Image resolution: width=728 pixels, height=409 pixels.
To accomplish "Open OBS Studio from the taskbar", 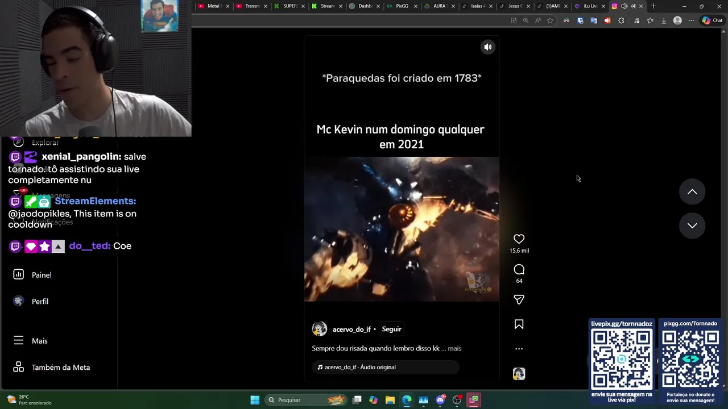I will 457,400.
